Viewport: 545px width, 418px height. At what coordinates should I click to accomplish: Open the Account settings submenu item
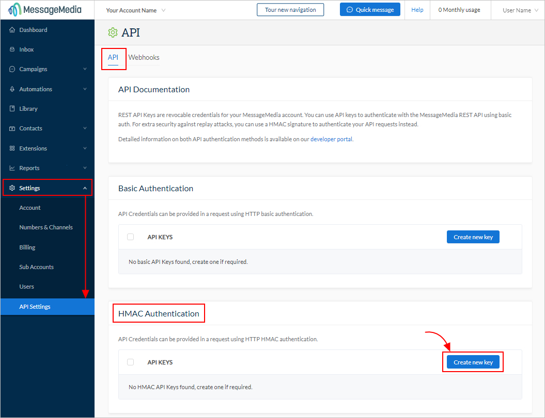(x=48, y=207)
